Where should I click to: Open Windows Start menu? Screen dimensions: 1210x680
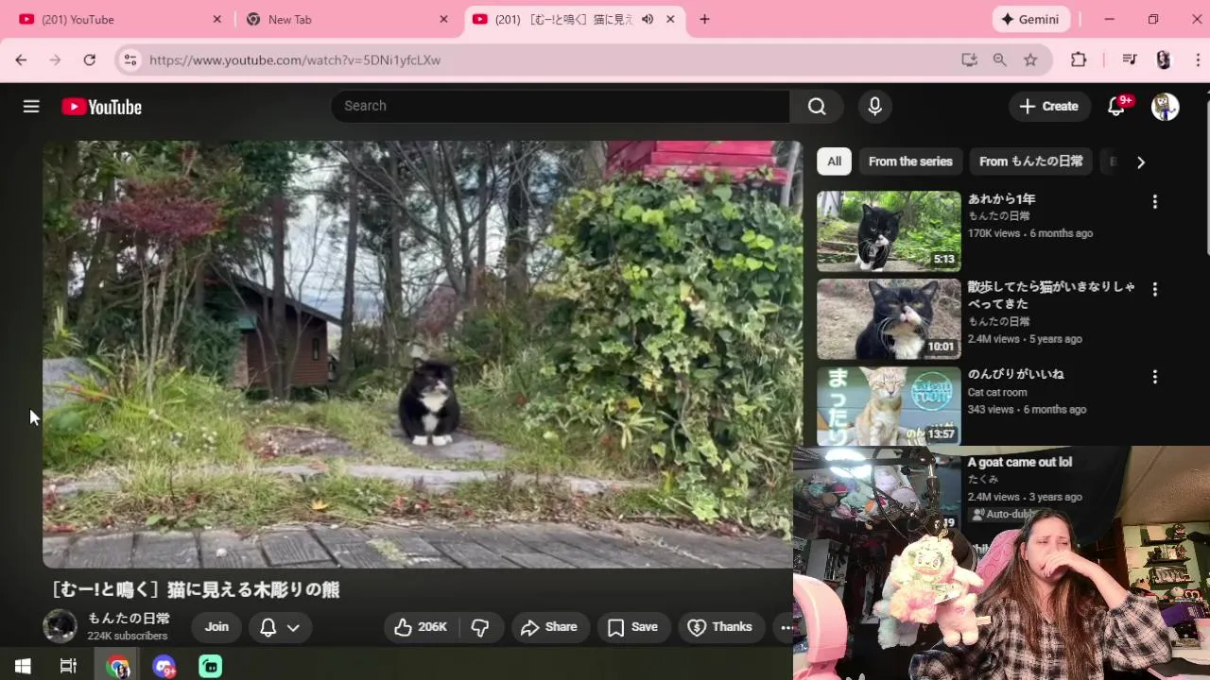23,667
